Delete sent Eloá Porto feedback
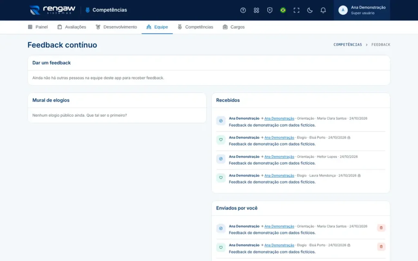418x261 pixels. coord(381,247)
